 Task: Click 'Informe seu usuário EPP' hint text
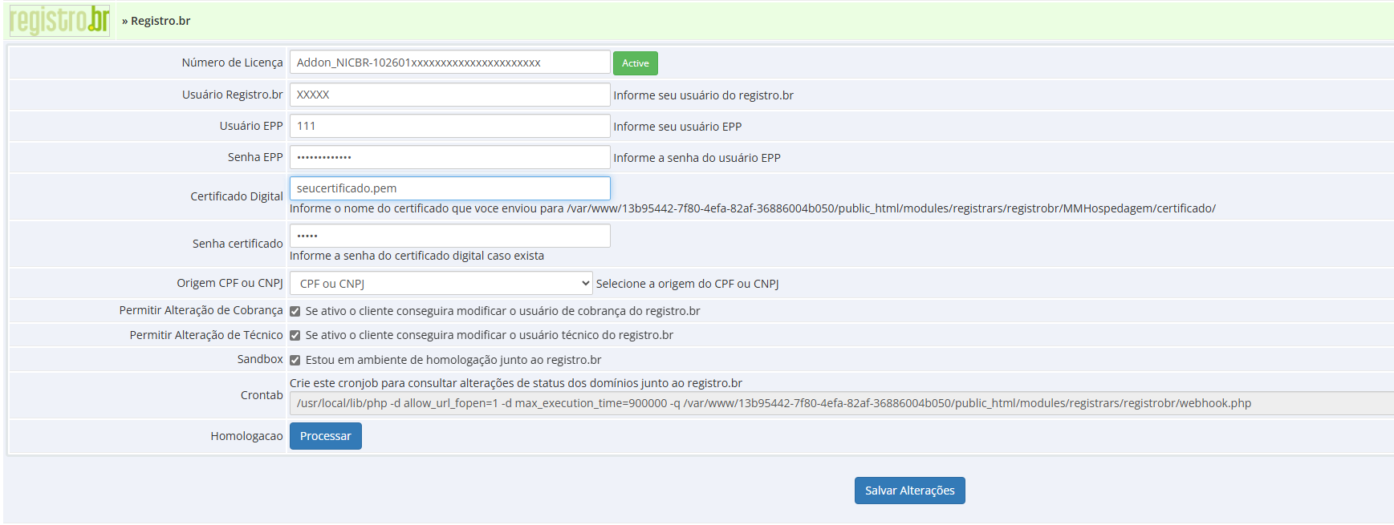pyautogui.click(x=677, y=127)
